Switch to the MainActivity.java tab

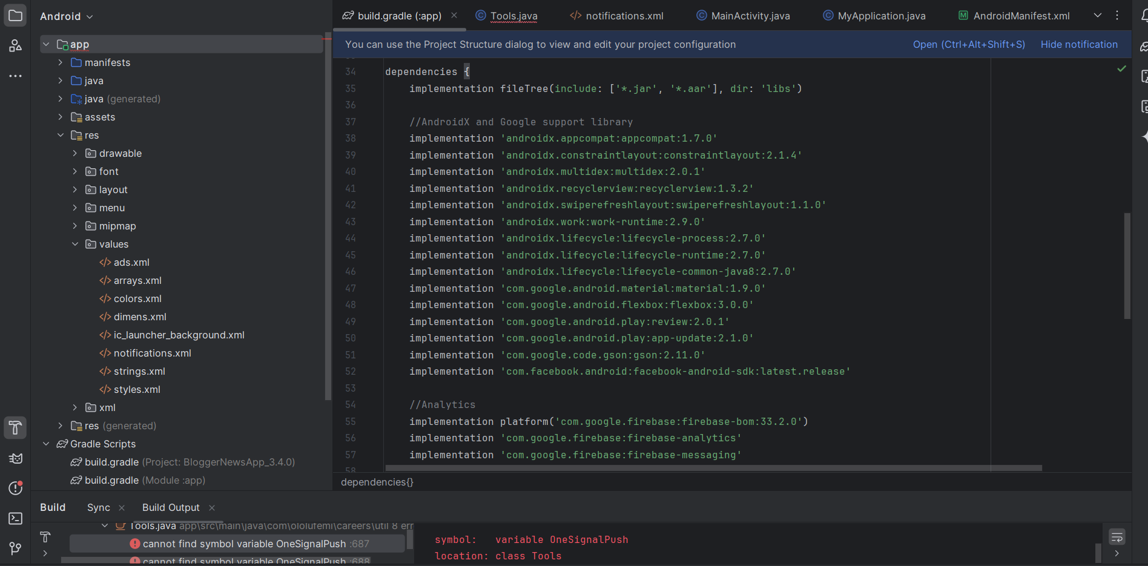pyautogui.click(x=743, y=16)
